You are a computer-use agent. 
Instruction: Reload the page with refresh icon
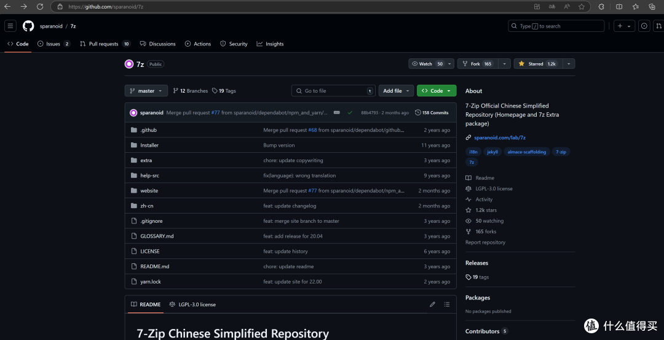tap(40, 7)
